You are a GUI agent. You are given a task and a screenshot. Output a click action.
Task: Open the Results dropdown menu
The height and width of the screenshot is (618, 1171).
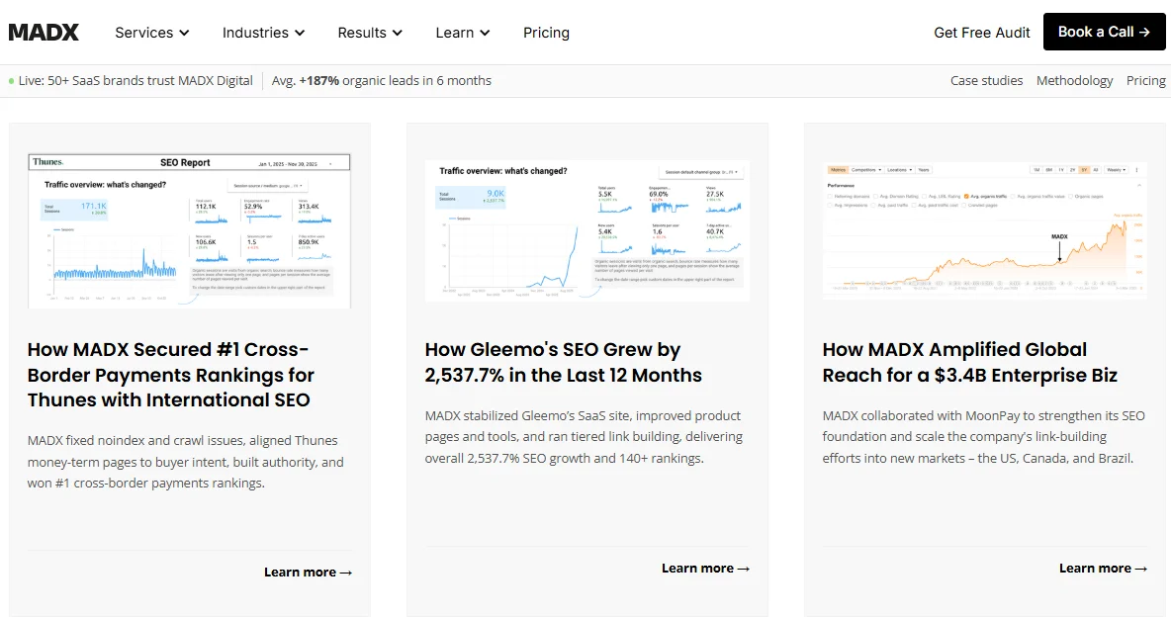371,33
